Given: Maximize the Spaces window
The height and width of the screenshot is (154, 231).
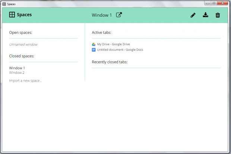Looking at the screenshot, I should (214, 3).
